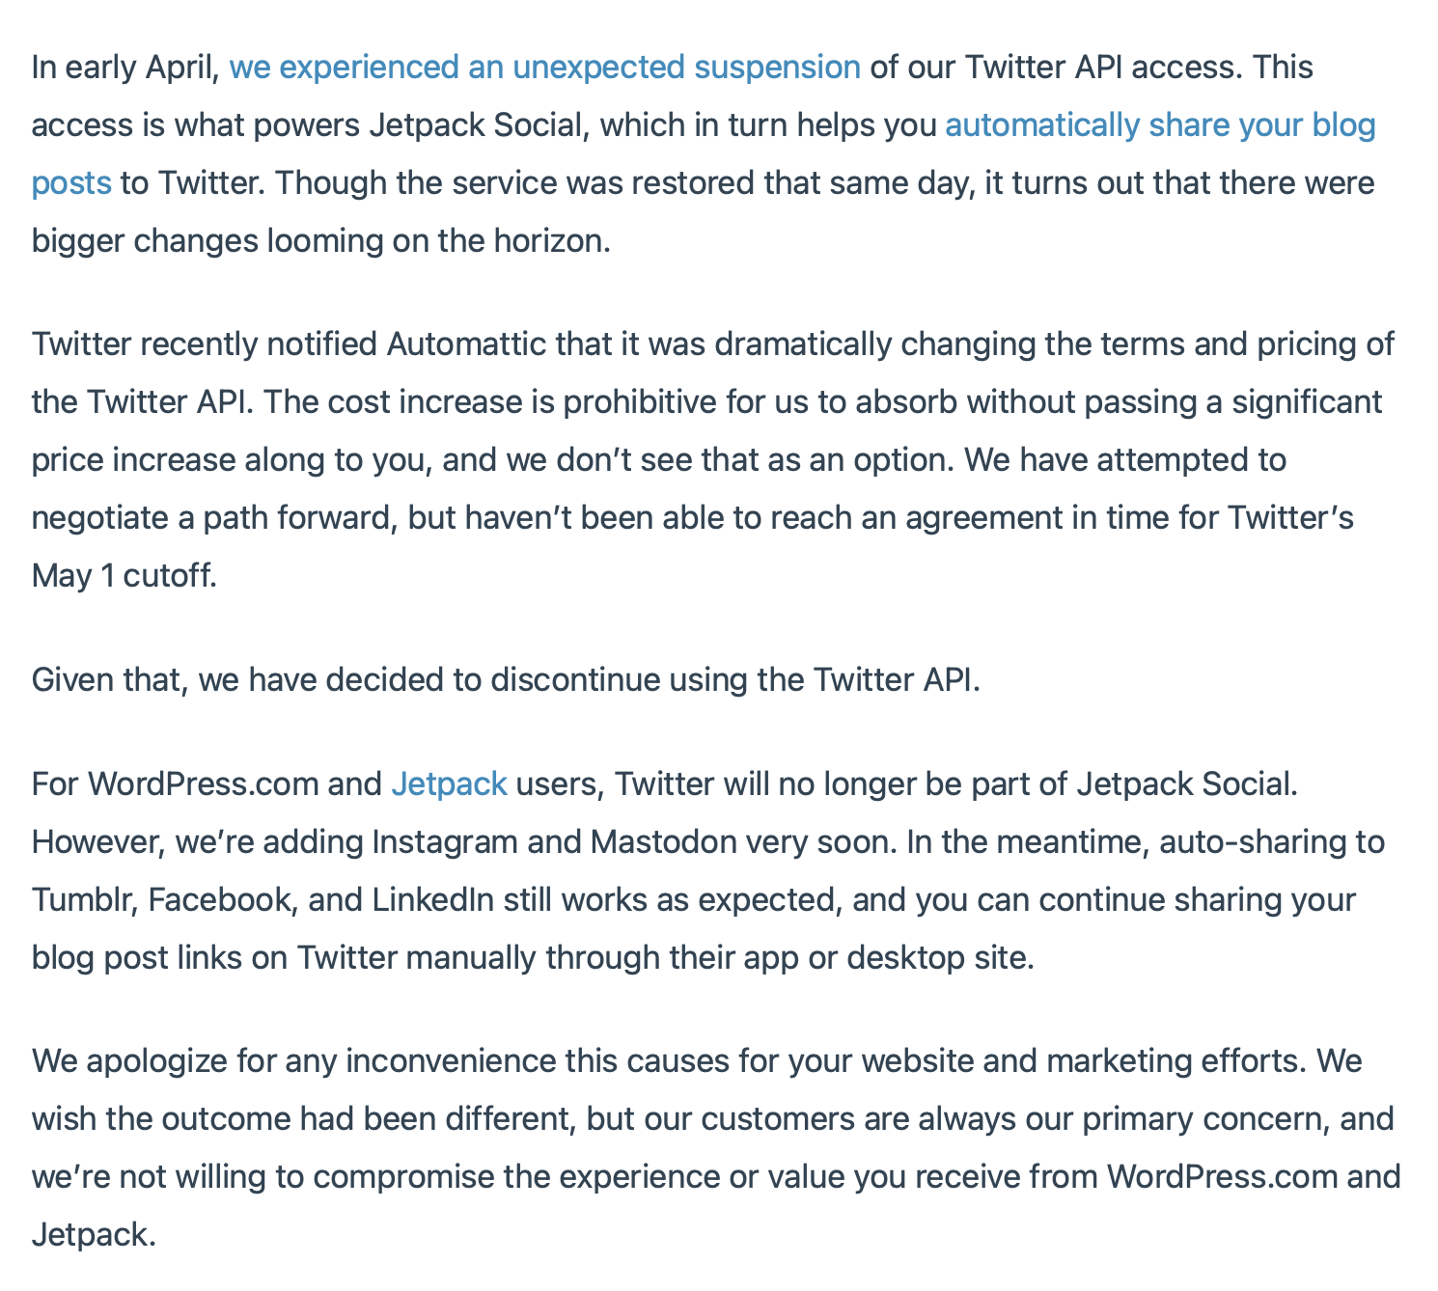
Task: Click the text 'Instagram and Mastodon'
Action: (554, 841)
